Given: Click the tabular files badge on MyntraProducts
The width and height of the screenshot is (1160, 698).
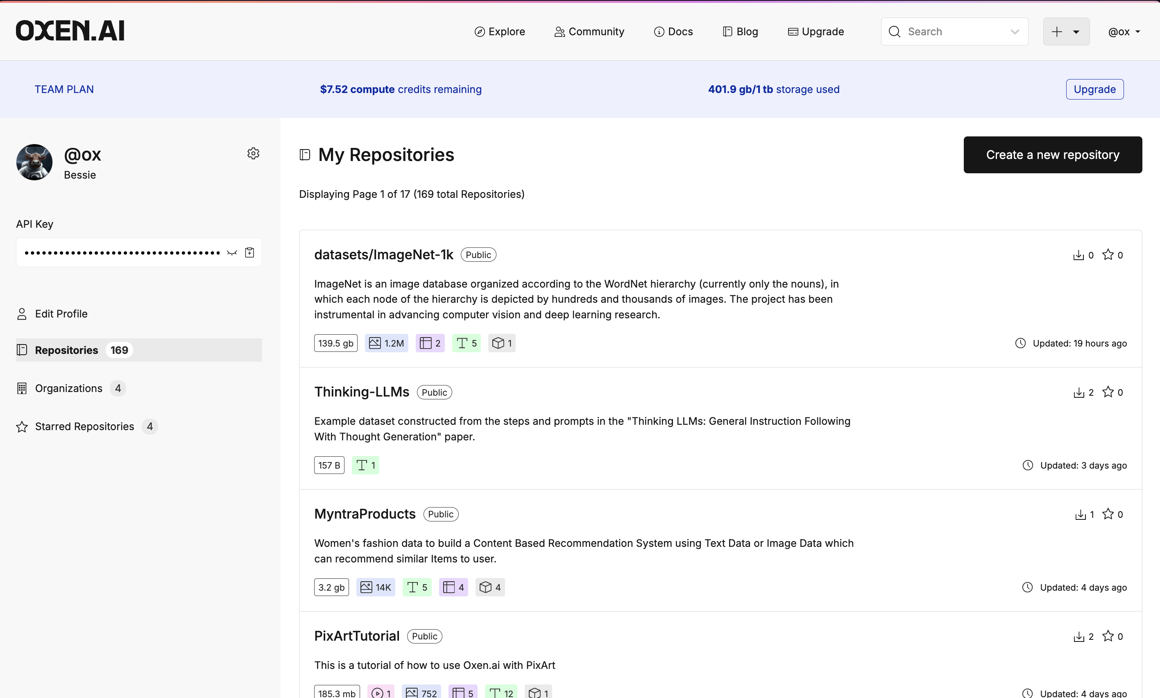Looking at the screenshot, I should [x=453, y=587].
